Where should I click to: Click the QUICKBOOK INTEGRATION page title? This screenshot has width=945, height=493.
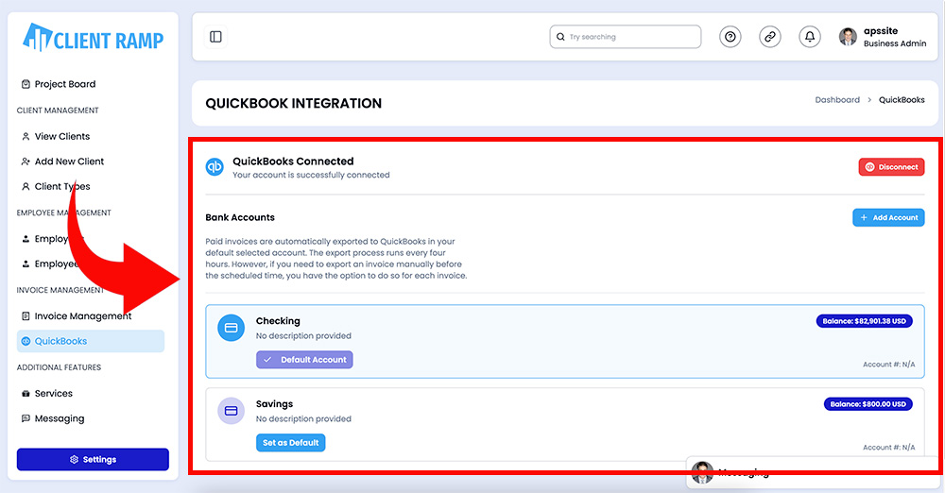tap(294, 103)
